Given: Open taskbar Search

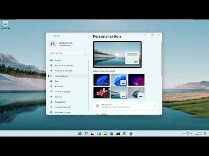Looking at the screenshot, I should [86, 133].
